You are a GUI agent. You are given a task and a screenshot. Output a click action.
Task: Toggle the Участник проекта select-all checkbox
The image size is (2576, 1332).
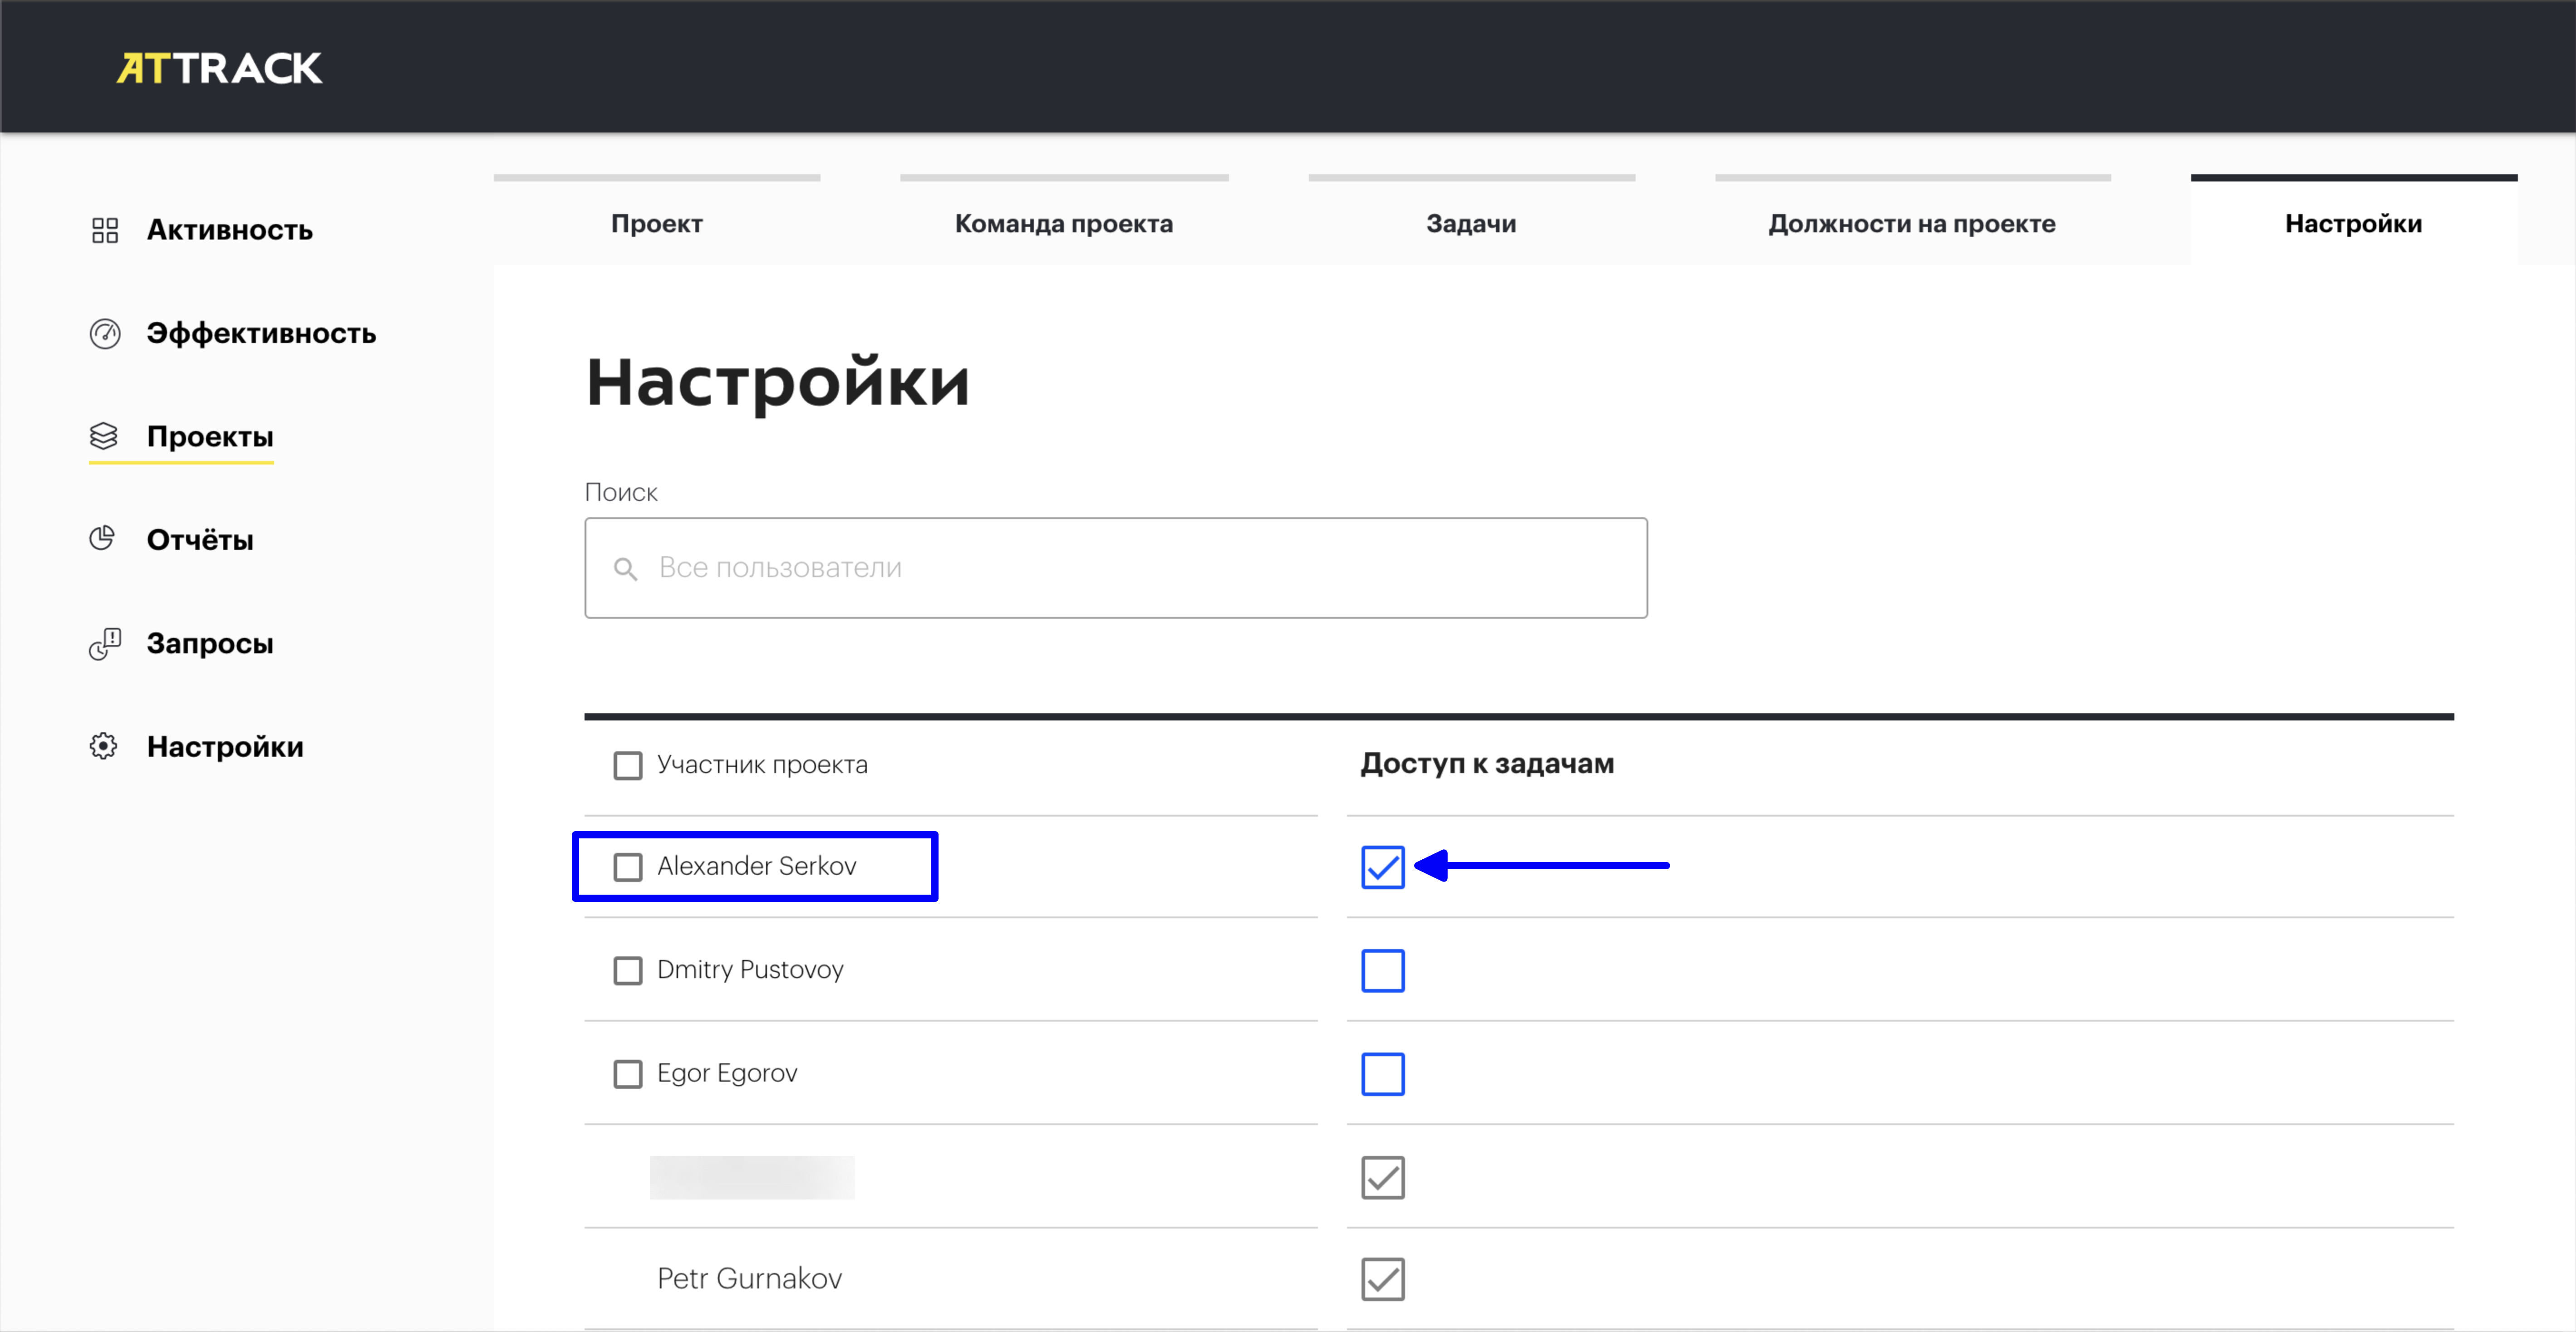628,765
